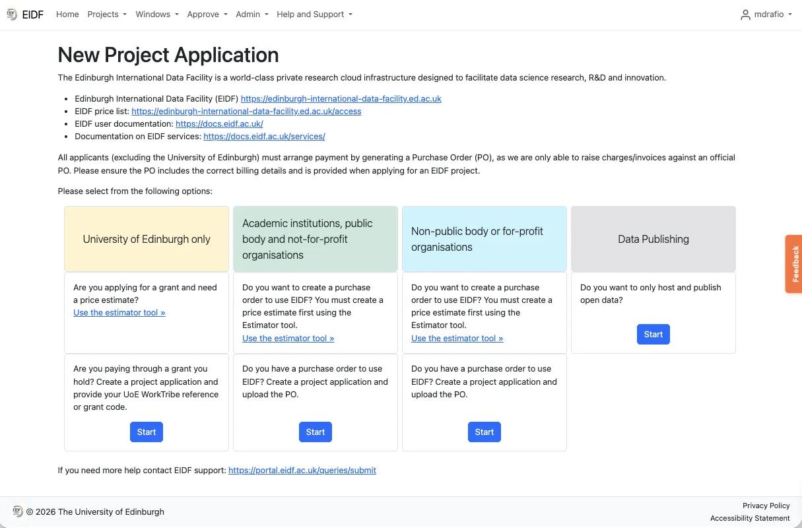
Task: Click the Academic institutions, public body card header
Action: (x=316, y=239)
